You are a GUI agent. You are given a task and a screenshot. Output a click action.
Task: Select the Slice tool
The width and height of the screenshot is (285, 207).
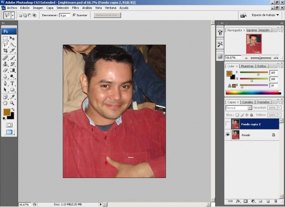point(12,50)
